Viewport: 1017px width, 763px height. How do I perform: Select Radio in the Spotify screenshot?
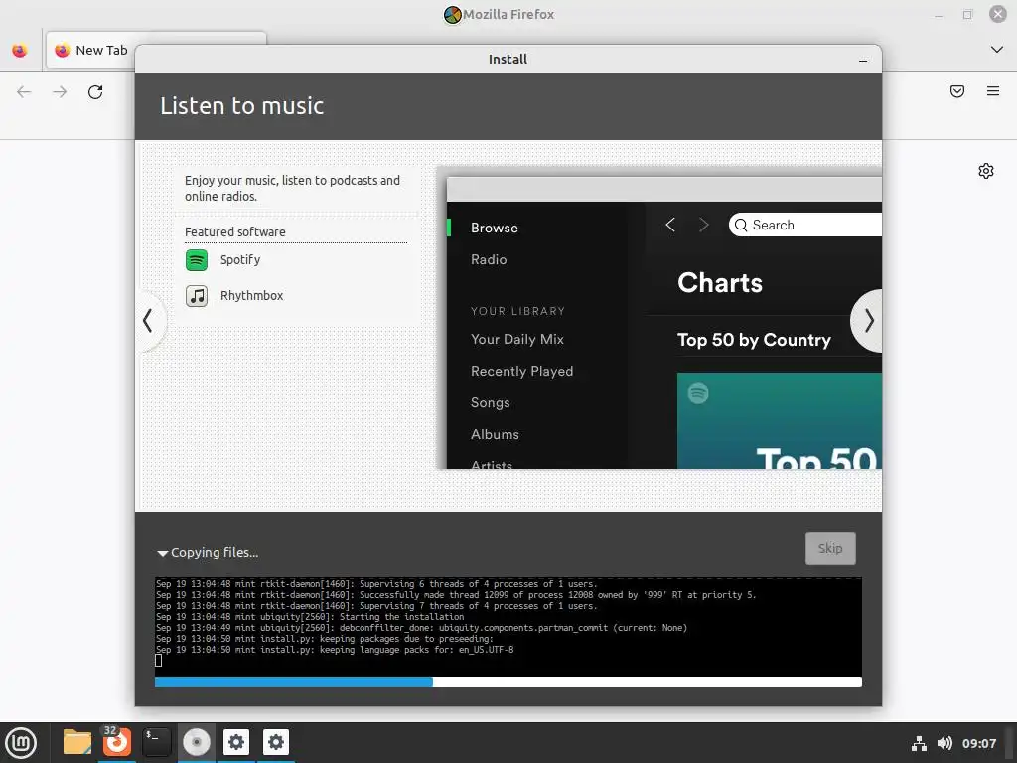[x=489, y=259]
